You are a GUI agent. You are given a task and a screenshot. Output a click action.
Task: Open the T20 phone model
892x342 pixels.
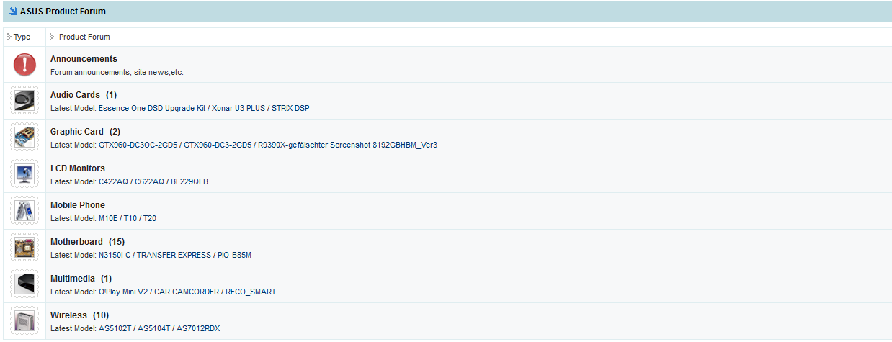149,218
